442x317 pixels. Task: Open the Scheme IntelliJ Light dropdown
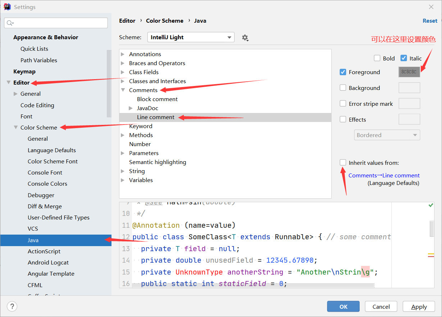[x=191, y=37]
